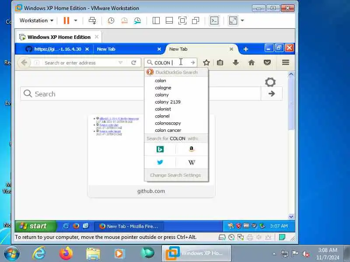Launch Internet Explorer from XP quick launch

tap(66, 226)
